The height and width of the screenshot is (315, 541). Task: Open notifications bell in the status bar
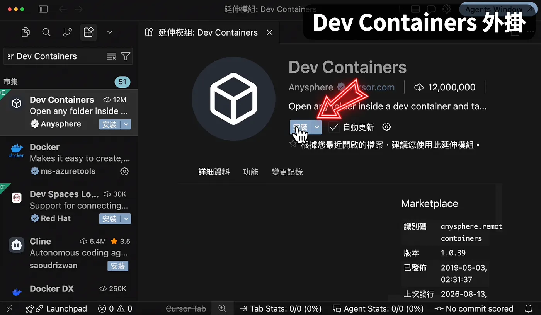coord(529,308)
